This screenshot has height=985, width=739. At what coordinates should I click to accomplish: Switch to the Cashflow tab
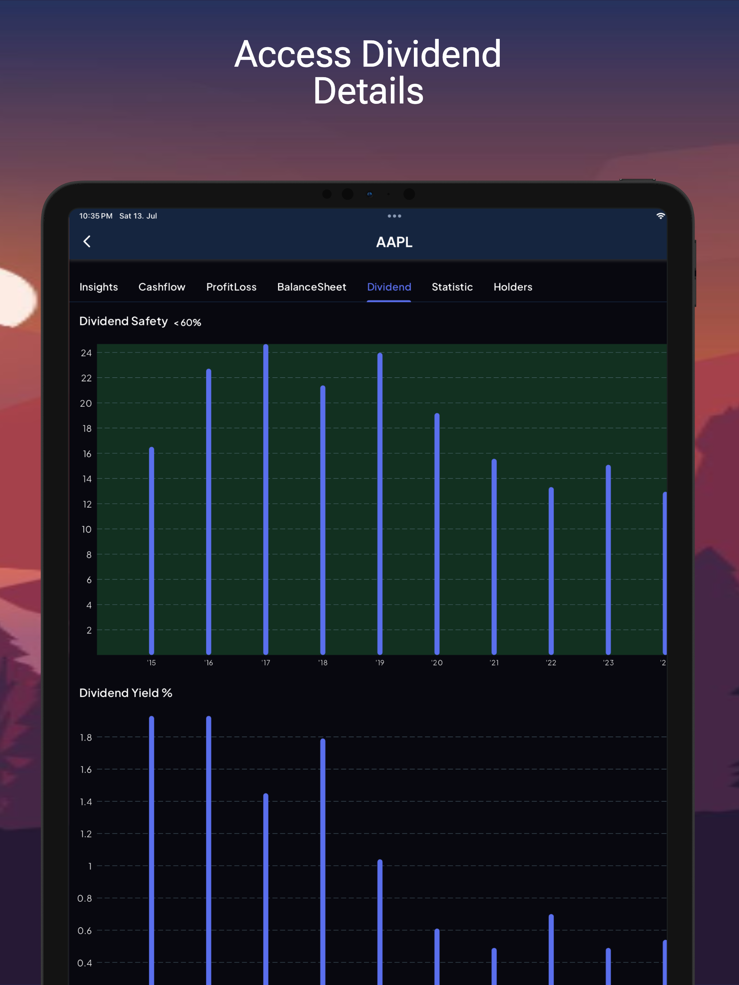click(x=162, y=287)
